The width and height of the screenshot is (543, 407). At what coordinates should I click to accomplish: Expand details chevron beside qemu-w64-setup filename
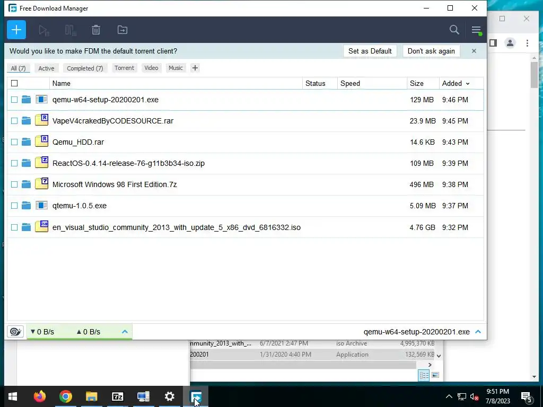[x=478, y=332]
